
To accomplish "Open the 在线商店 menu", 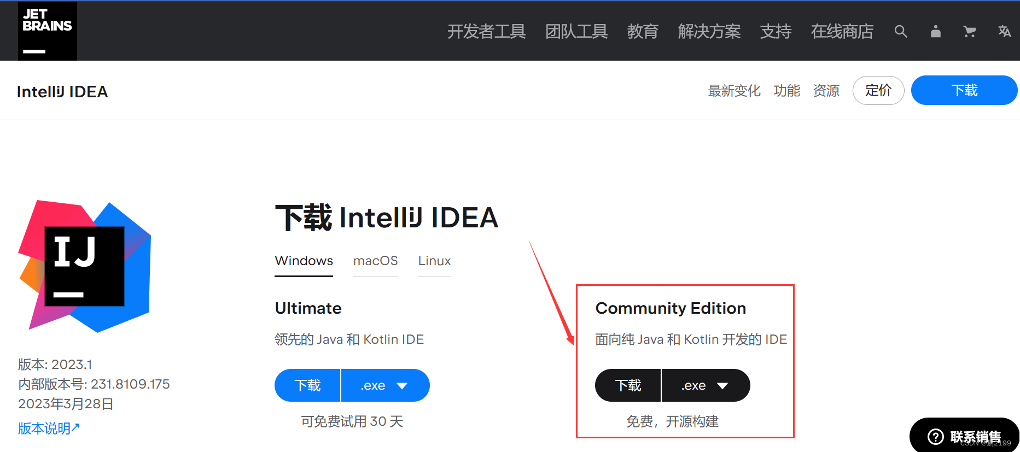I will [x=842, y=32].
